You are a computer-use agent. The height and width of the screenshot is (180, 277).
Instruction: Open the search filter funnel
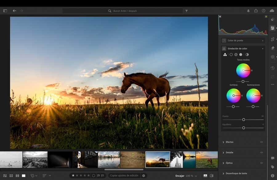(187, 11)
